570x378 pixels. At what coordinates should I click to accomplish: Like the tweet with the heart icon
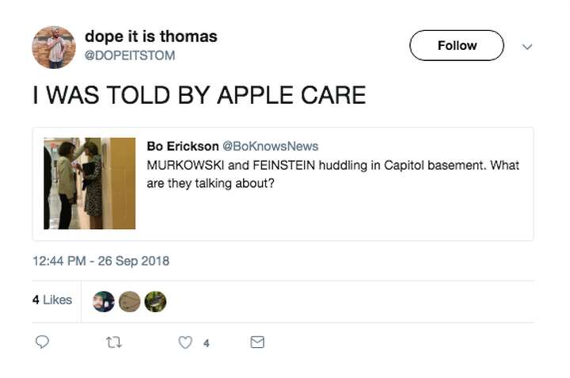coord(185,342)
